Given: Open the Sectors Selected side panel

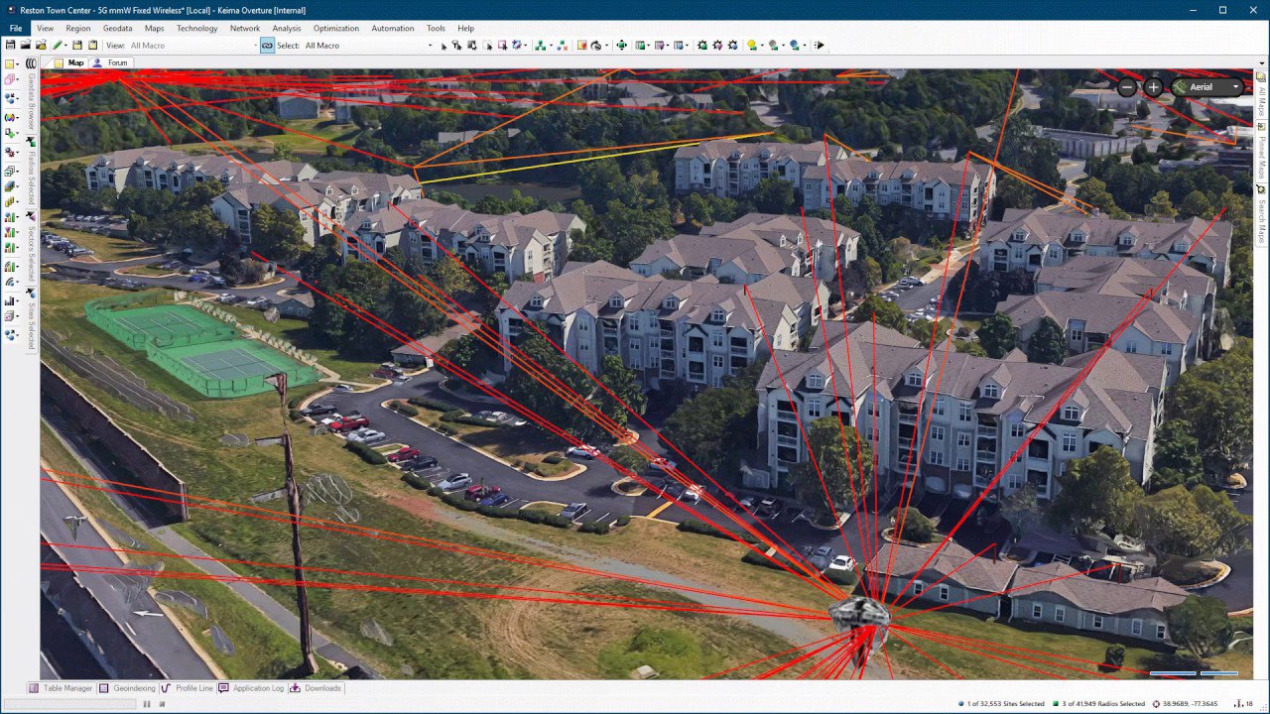Looking at the screenshot, I should [32, 247].
